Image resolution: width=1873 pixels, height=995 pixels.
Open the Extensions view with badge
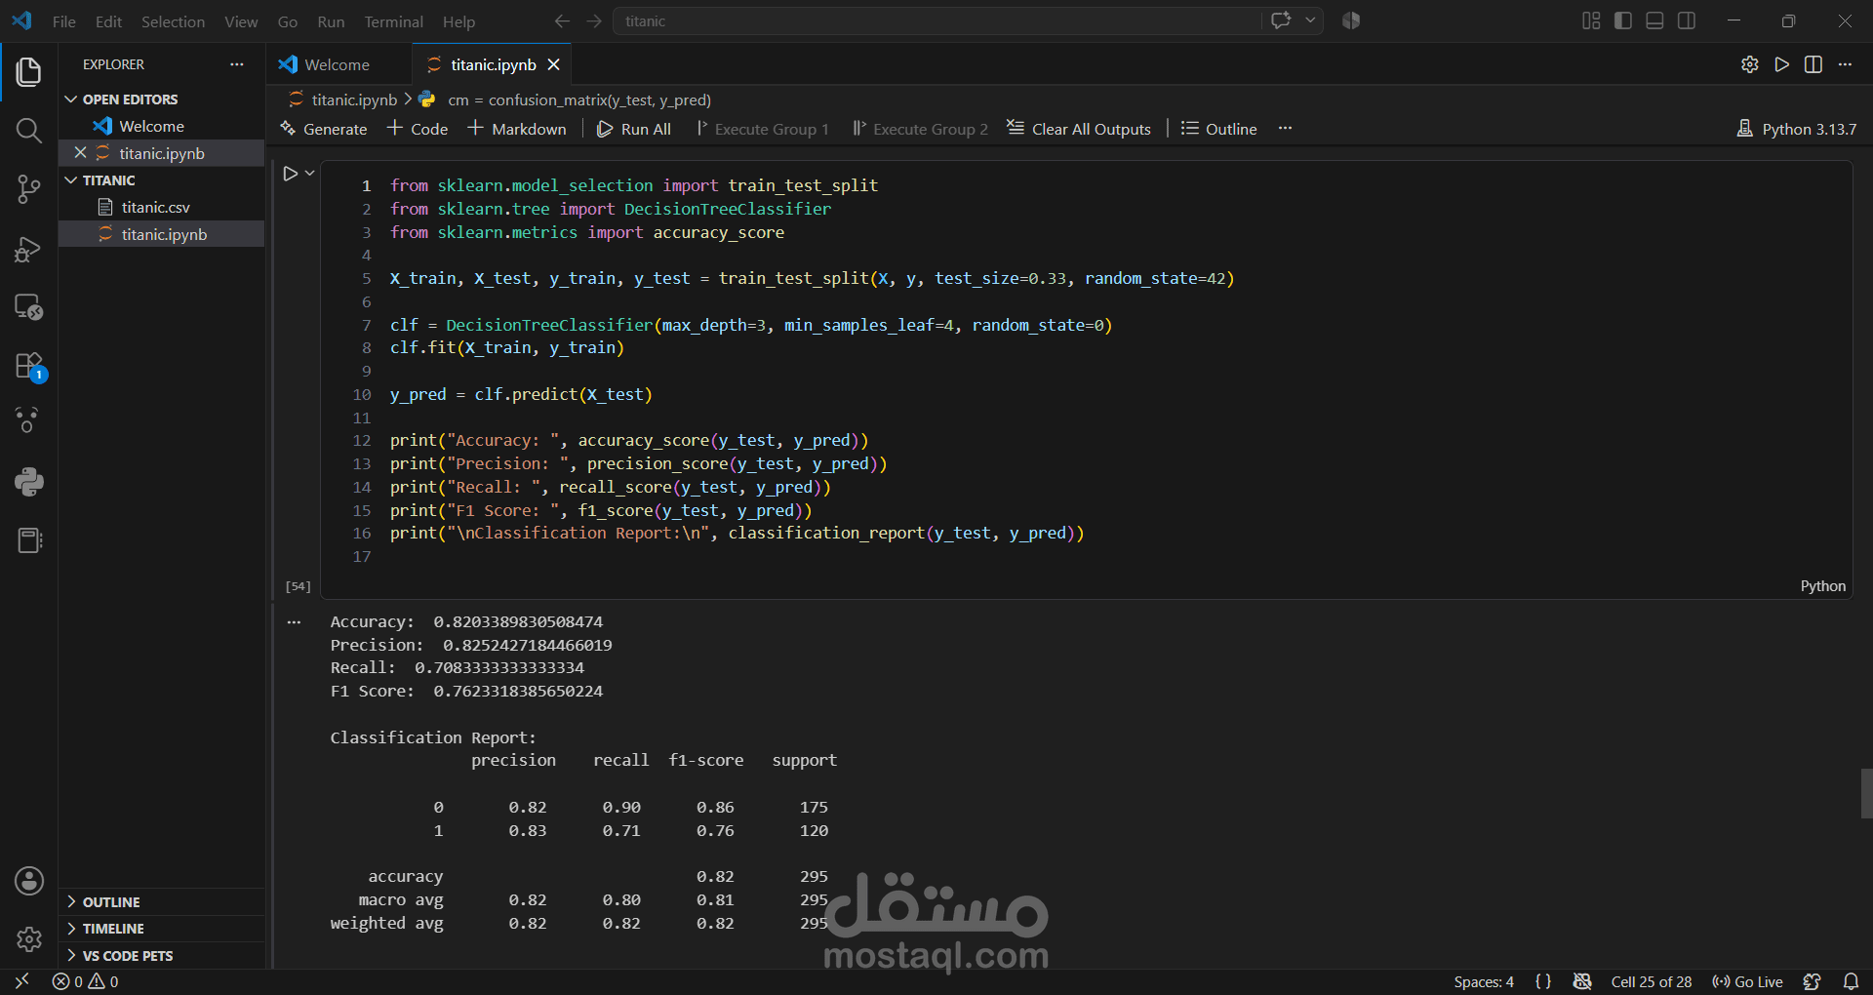pos(29,367)
